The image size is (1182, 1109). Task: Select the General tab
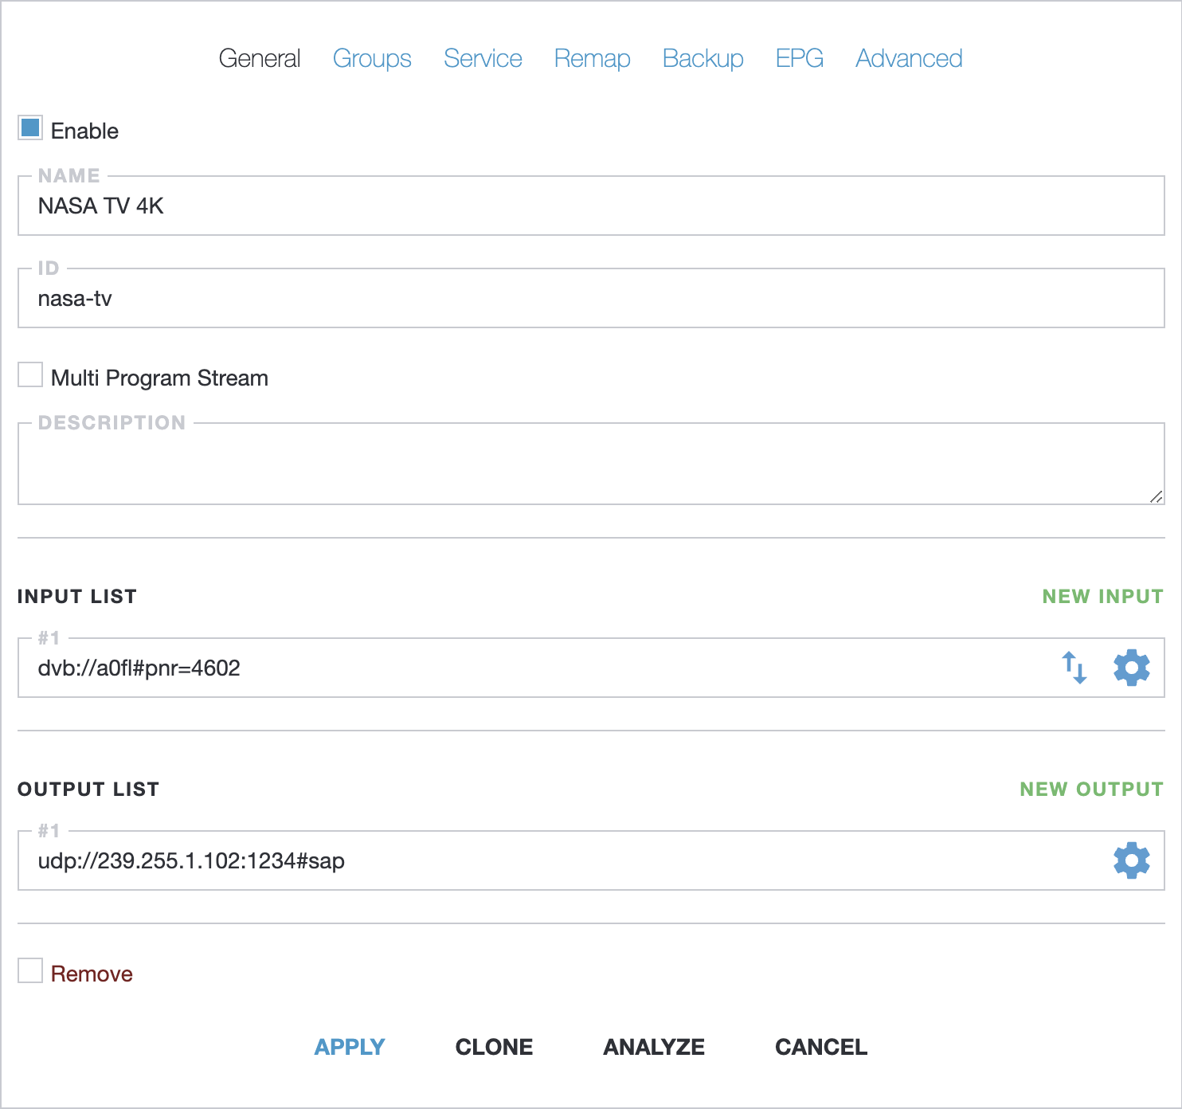click(x=260, y=58)
